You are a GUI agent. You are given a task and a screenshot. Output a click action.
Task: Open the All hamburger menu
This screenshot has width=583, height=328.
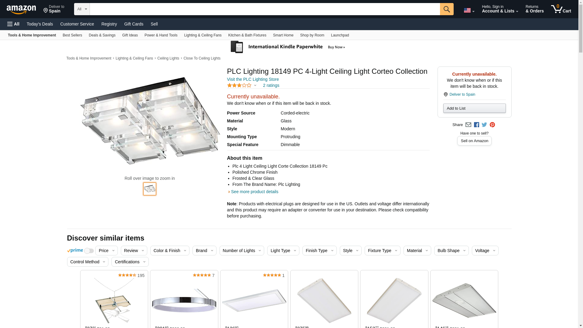pos(13,24)
